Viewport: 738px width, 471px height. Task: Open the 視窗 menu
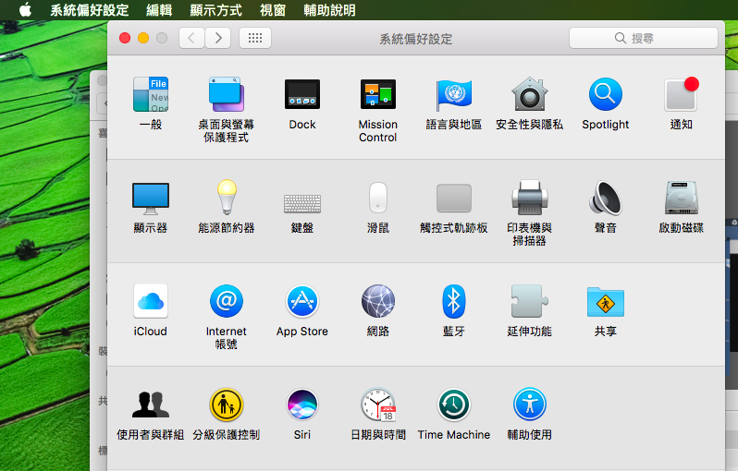pyautogui.click(x=273, y=10)
